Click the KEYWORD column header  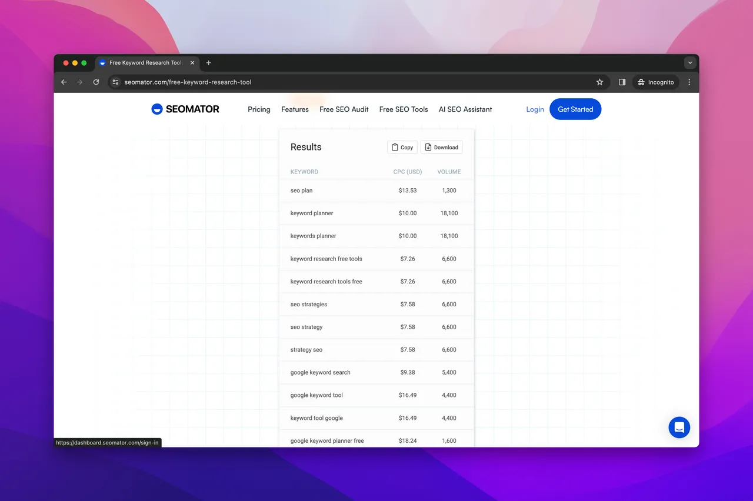304,172
